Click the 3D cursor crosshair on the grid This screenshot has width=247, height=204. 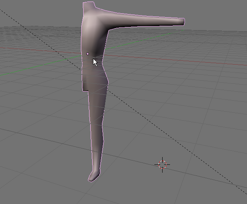(x=162, y=165)
